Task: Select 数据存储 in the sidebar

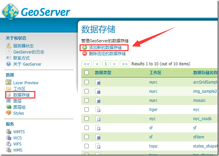Action: (21, 95)
